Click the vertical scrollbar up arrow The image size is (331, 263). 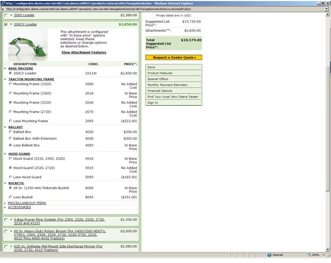[x=327, y=15]
